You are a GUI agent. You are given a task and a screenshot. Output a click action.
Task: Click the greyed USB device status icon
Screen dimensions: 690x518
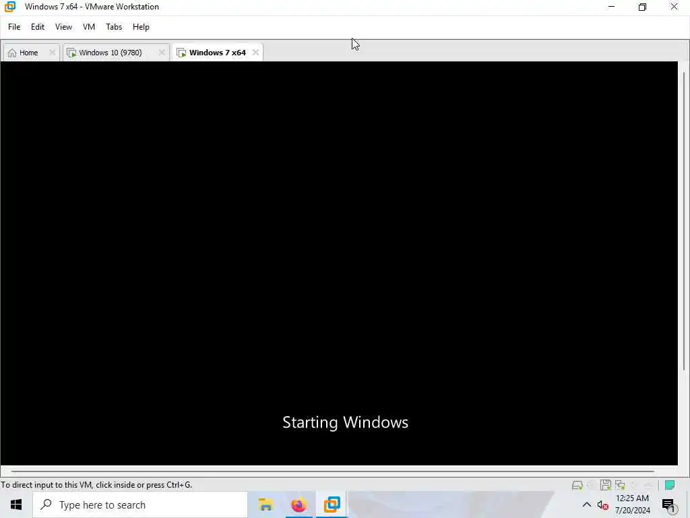[x=648, y=485]
